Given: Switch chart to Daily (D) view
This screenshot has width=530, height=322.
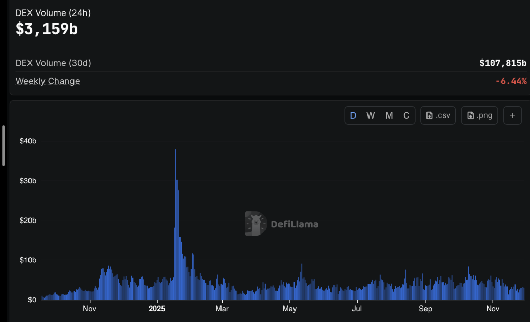Looking at the screenshot, I should point(353,115).
